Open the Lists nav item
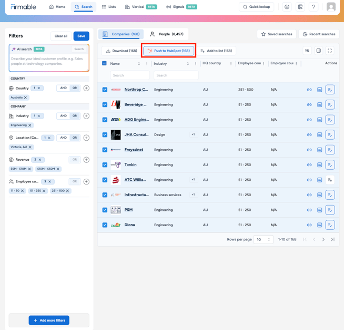This screenshot has width=344, height=330. pyautogui.click(x=109, y=7)
